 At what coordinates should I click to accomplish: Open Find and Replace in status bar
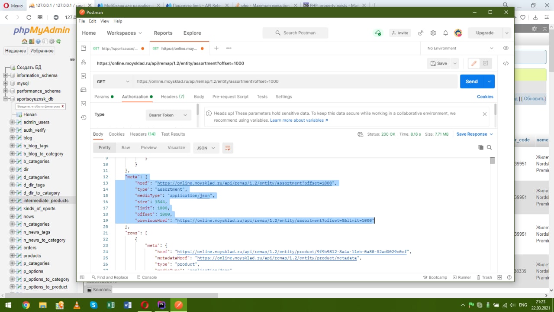(x=110, y=277)
